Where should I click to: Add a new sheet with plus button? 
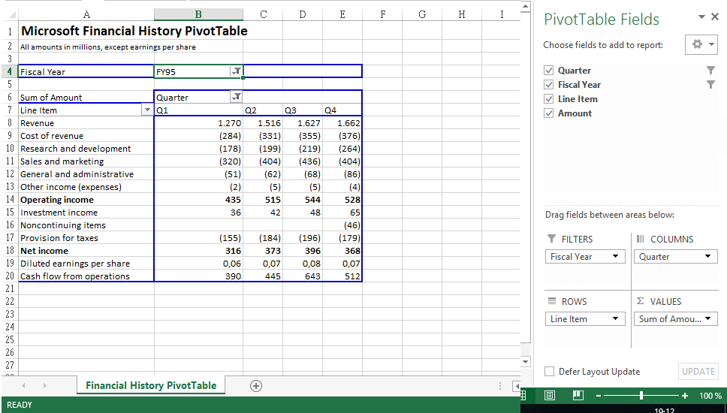point(256,386)
